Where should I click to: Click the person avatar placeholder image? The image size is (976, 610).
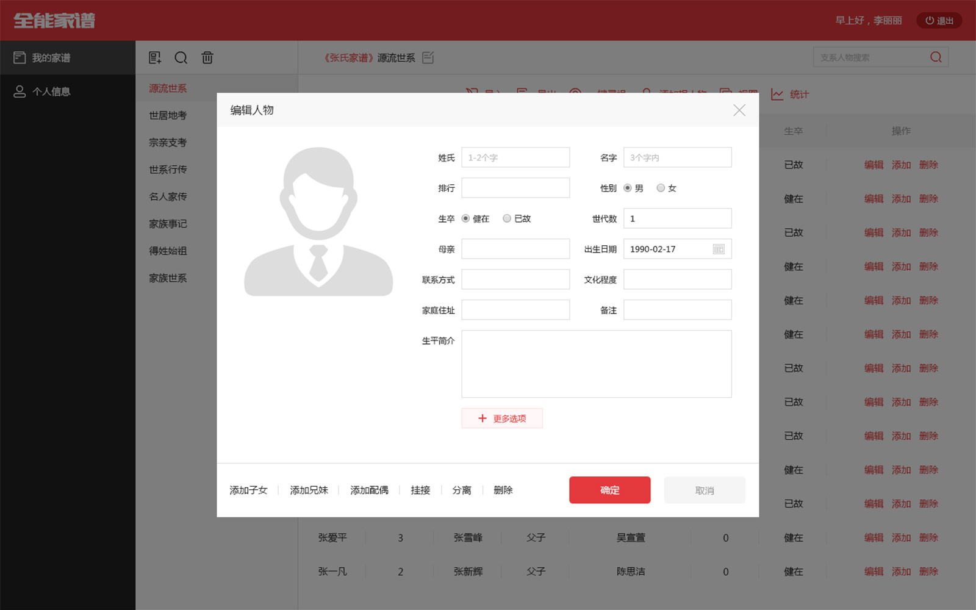click(318, 221)
